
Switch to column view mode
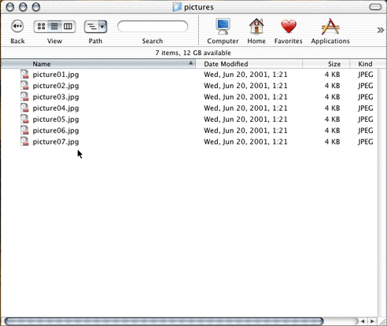[68, 27]
